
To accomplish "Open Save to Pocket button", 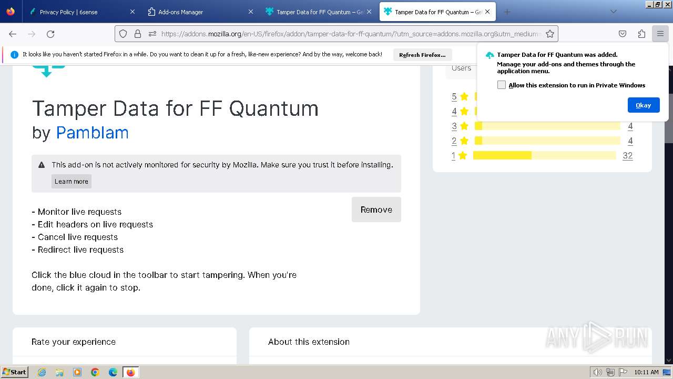I will [623, 34].
